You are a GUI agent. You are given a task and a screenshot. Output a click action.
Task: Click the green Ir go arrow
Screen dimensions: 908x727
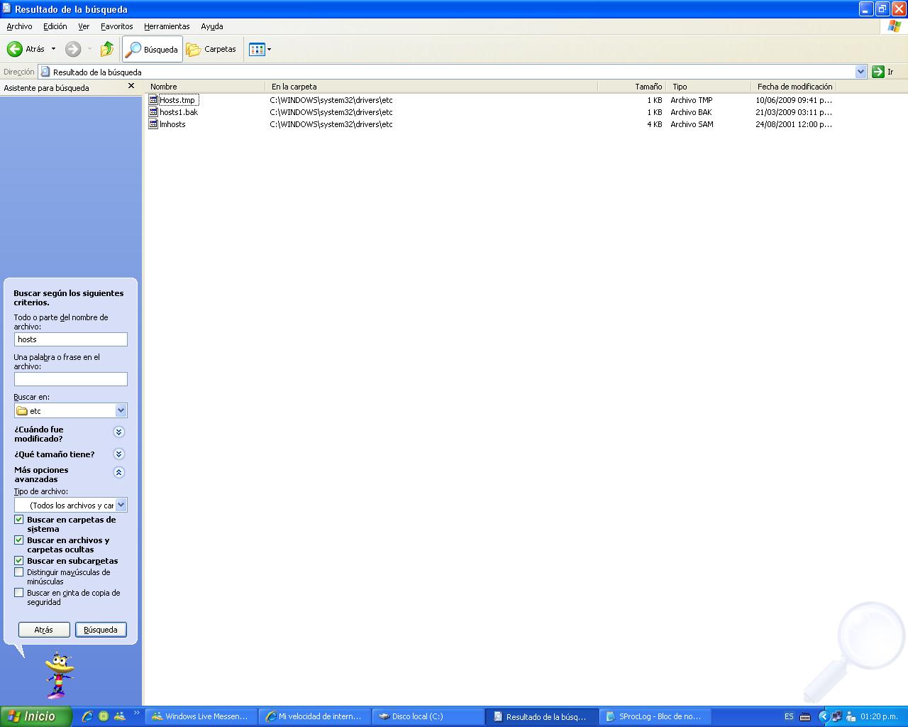click(878, 72)
